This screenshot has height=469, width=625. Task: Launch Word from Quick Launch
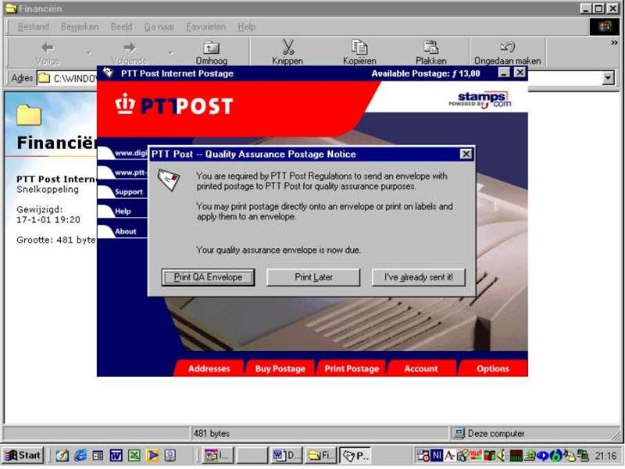(116, 455)
